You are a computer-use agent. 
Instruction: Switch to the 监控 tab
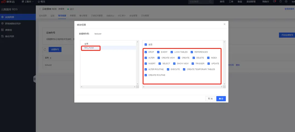coord(52,16)
